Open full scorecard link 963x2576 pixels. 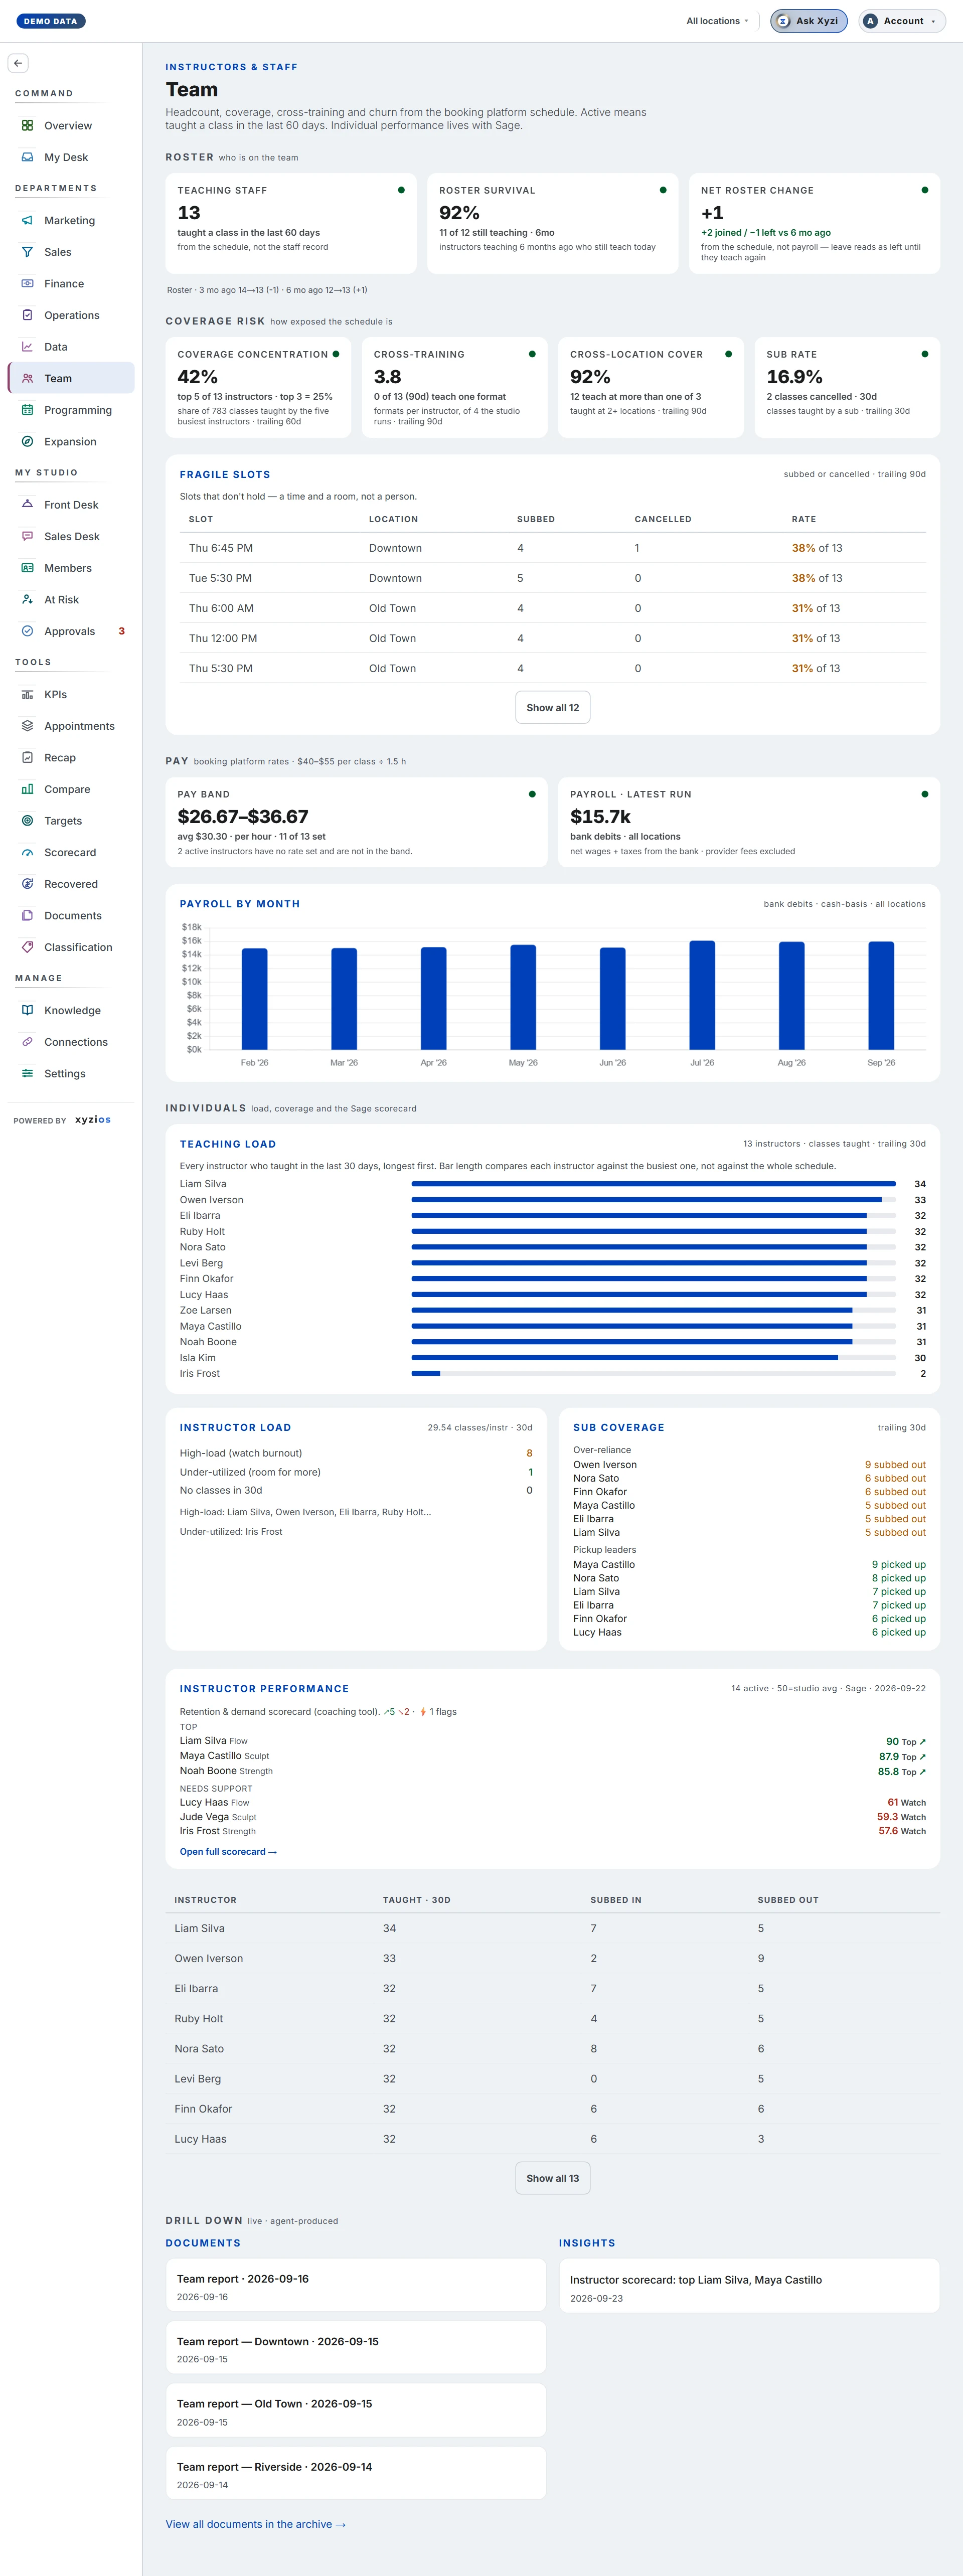(228, 1852)
